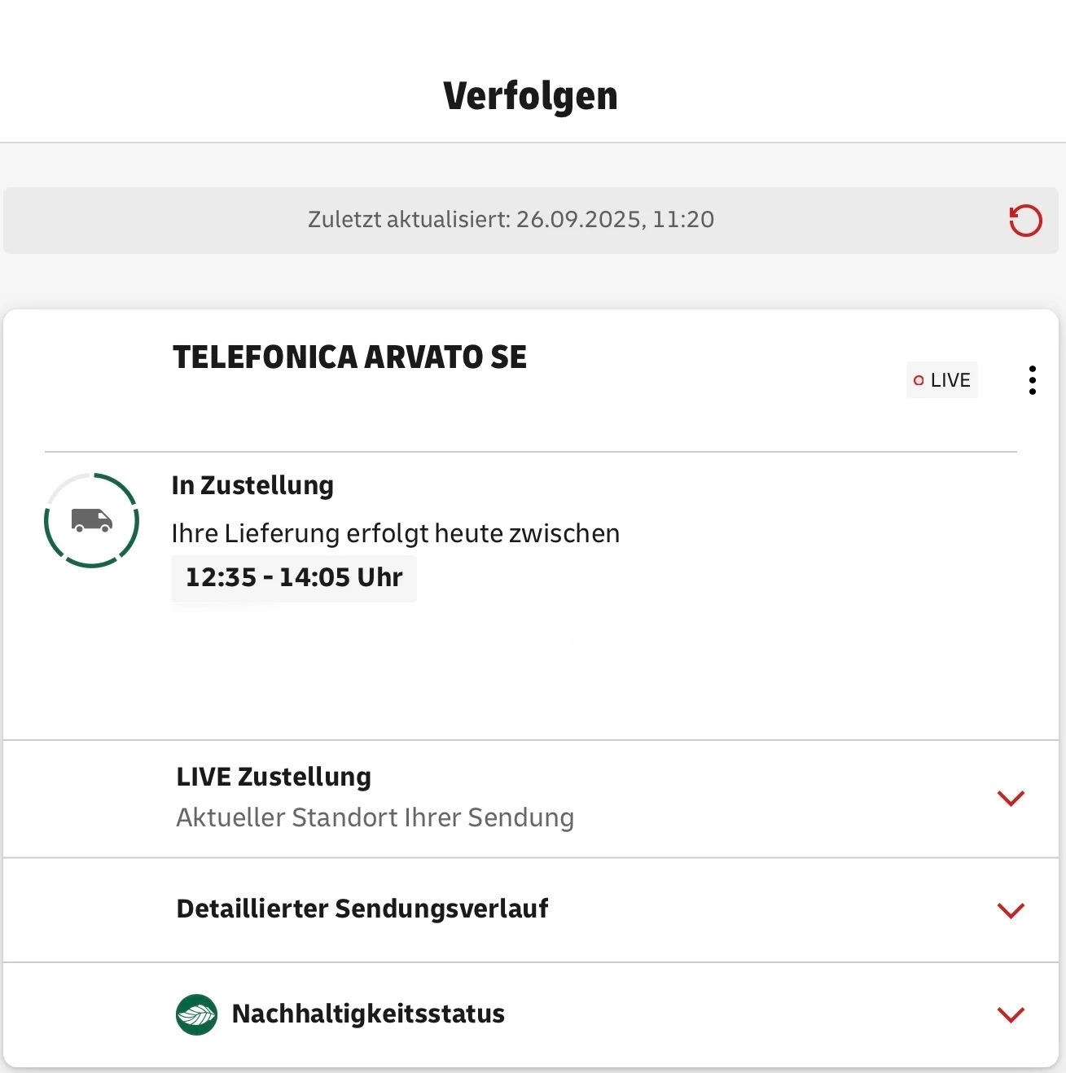Image resolution: width=1066 pixels, height=1073 pixels.
Task: Click the red dot in LIVE badge
Action: coord(919,380)
